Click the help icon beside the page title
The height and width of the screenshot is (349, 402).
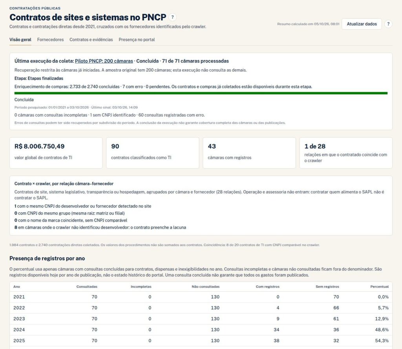(x=173, y=17)
